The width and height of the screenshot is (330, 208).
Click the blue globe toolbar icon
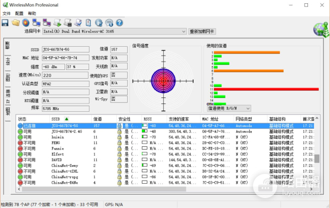coord(98,23)
